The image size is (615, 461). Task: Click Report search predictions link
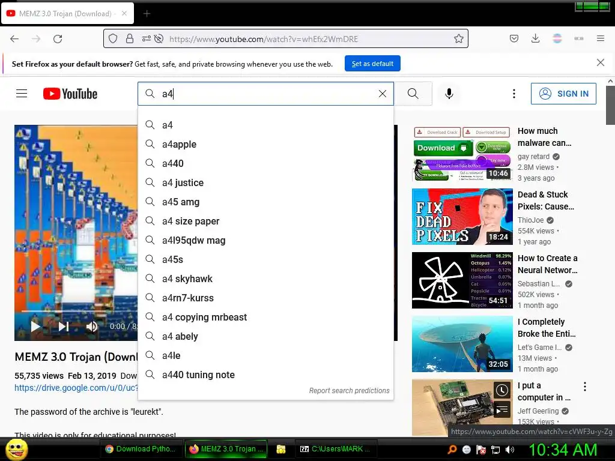[349, 390]
